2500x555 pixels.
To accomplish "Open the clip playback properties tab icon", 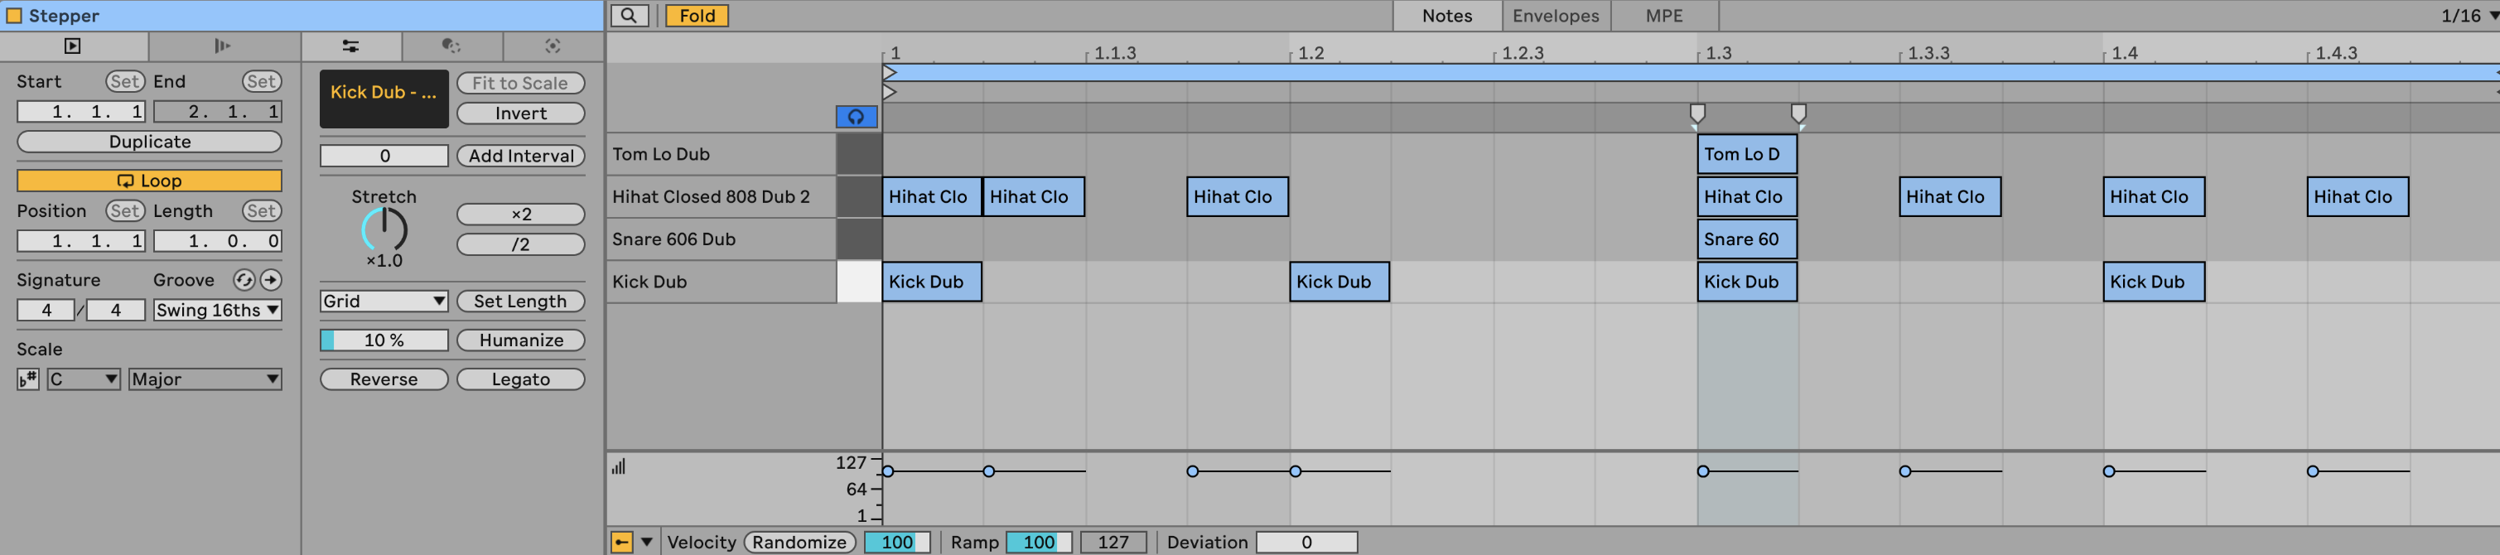I will [x=73, y=46].
